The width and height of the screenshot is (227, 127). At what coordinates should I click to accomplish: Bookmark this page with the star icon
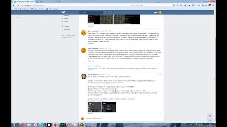[174, 5]
